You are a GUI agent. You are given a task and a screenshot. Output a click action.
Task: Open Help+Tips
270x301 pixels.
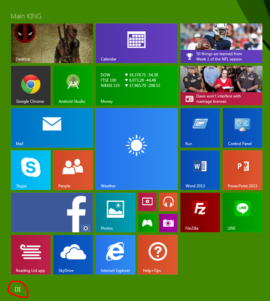(x=158, y=255)
